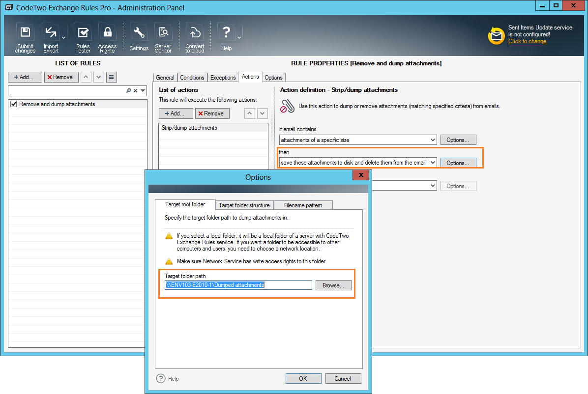Select the Target folder structure tab

244,205
